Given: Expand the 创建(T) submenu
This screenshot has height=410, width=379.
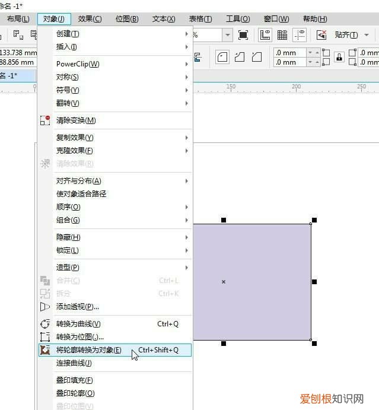Looking at the screenshot, I should [115, 34].
